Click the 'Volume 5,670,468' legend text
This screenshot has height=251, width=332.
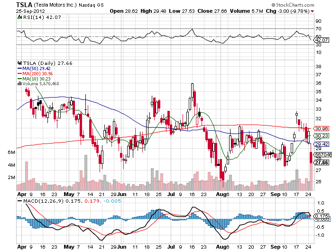tap(41, 84)
